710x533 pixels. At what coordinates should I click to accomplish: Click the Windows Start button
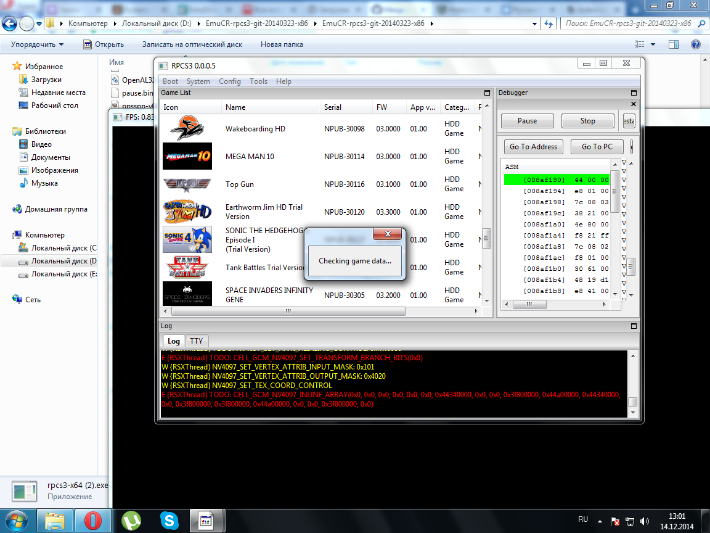tap(17, 520)
